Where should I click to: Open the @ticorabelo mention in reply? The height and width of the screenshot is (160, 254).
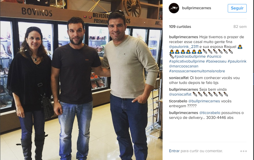pyautogui.click(x=210, y=113)
